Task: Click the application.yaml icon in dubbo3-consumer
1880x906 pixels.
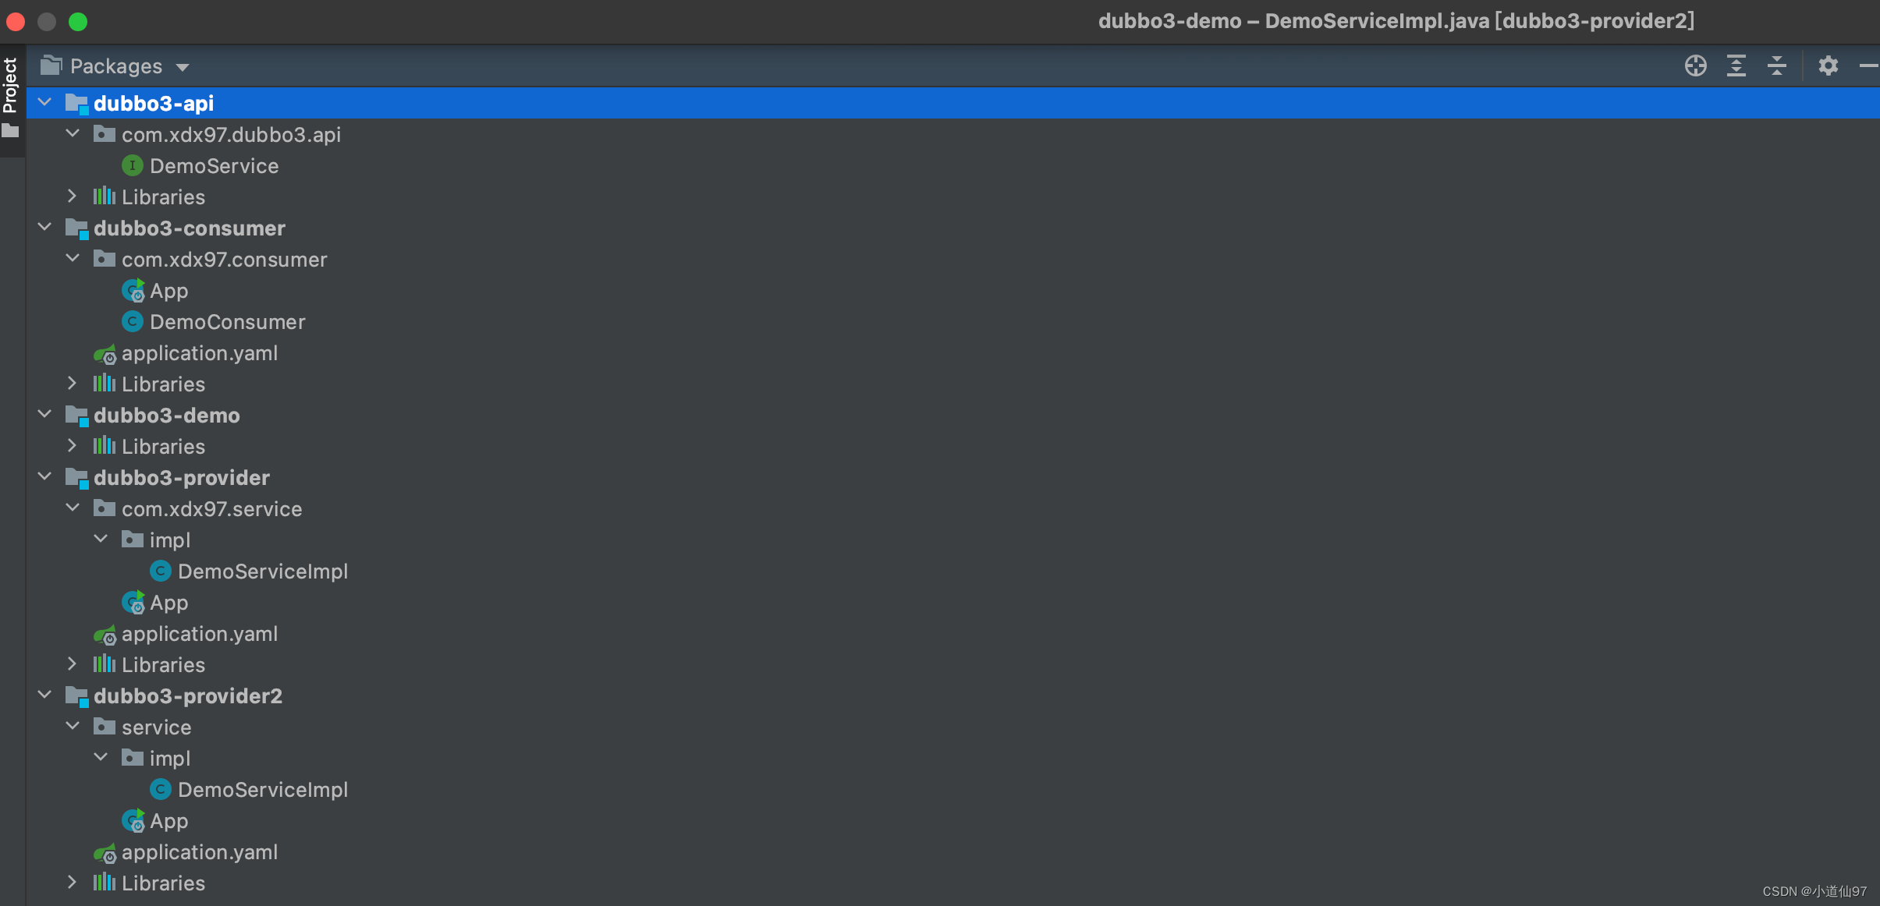Action: point(105,352)
